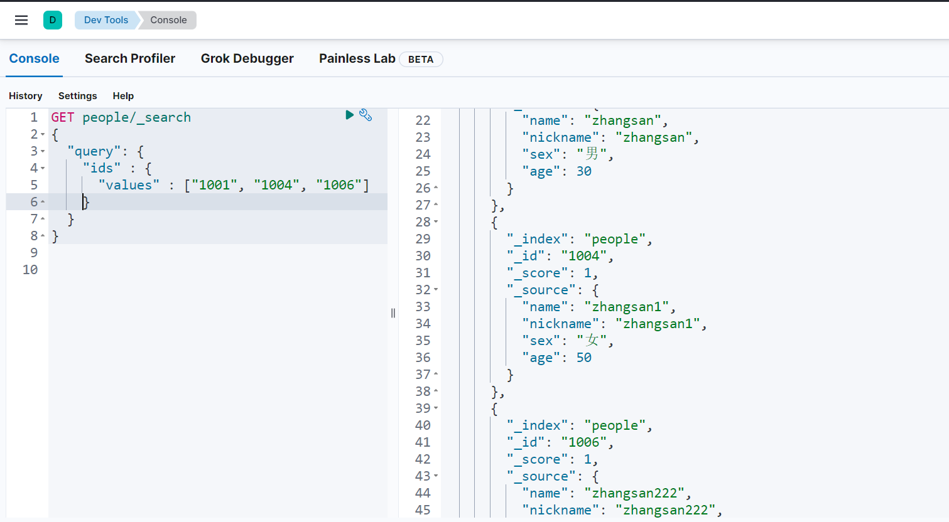Open the hamburger navigation menu
This screenshot has height=522, width=949.
21,20
